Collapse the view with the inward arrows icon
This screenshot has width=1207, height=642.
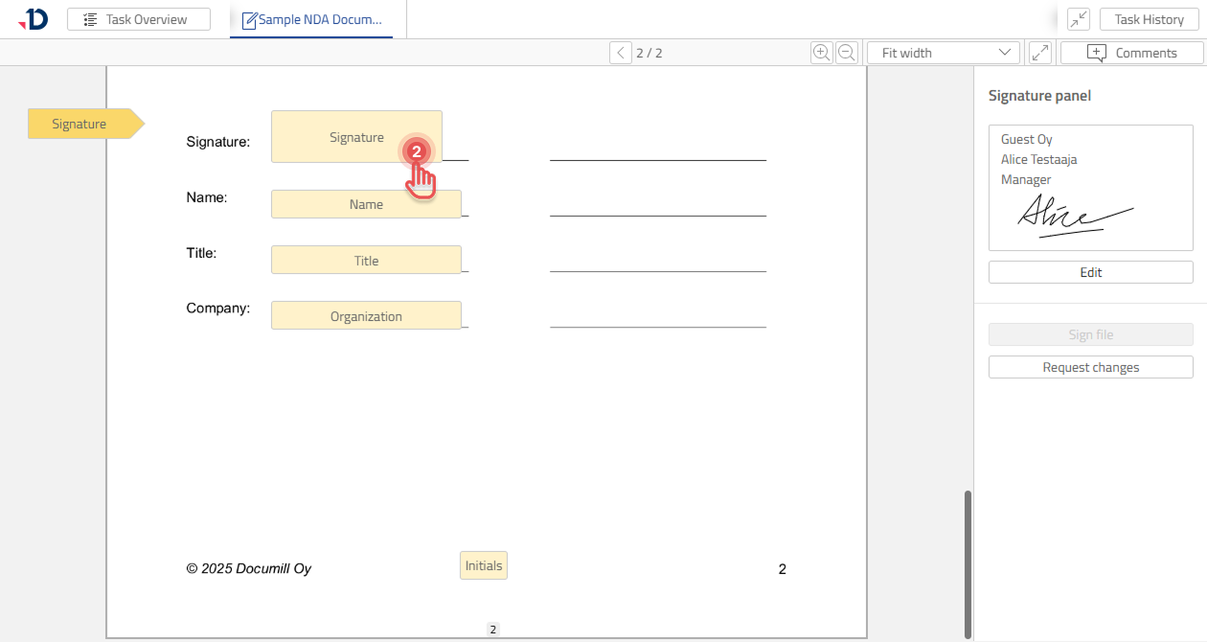1078,18
